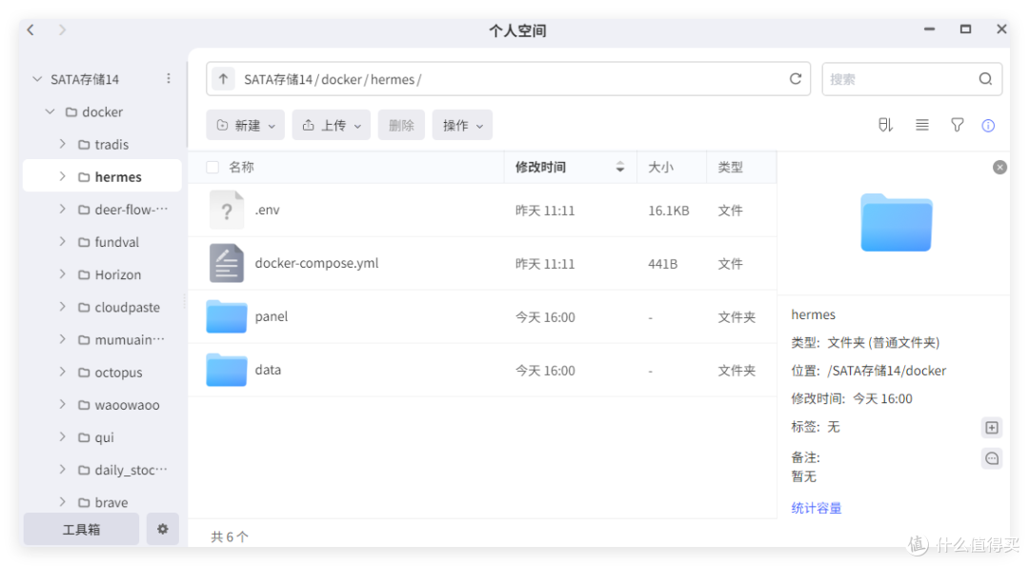Open sidebar settings gear

[163, 529]
